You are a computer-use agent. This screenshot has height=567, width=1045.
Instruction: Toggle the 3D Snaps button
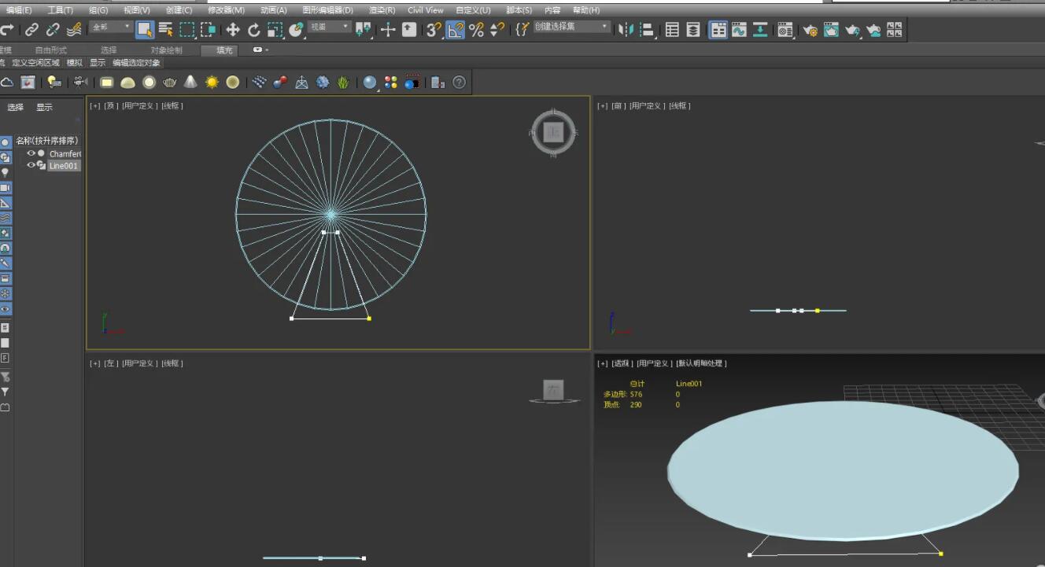coord(434,30)
